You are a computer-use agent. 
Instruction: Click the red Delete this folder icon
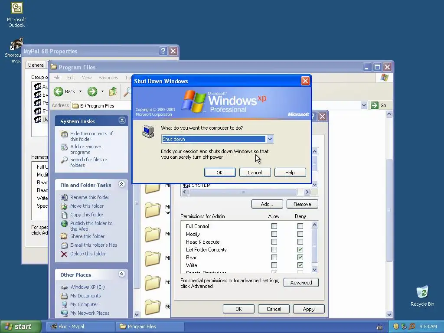pyautogui.click(x=64, y=254)
